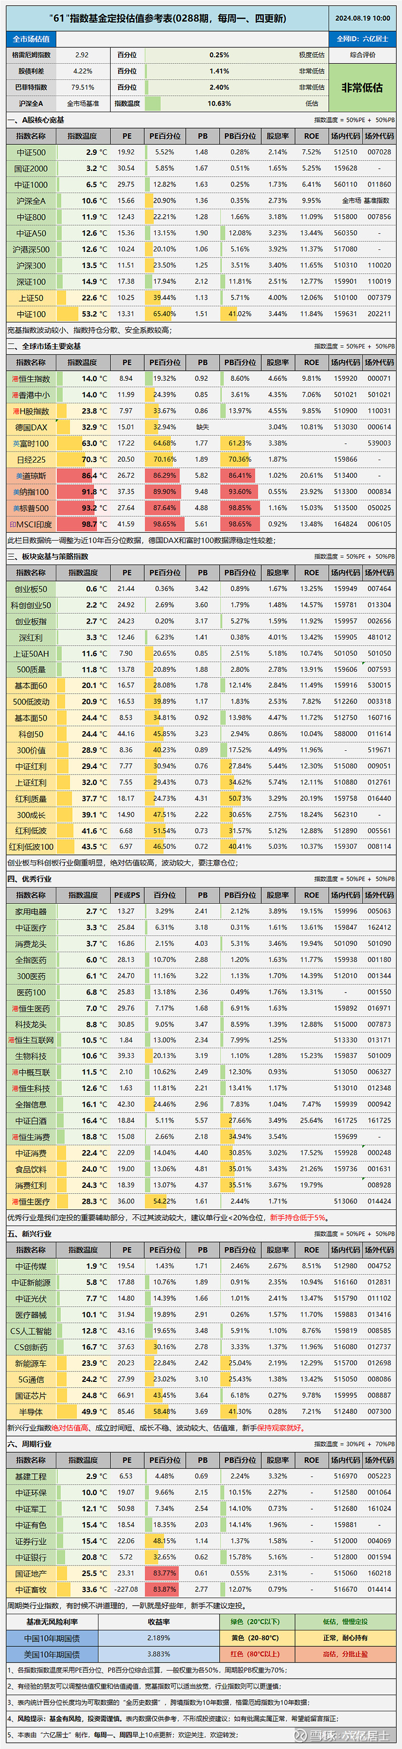This screenshot has width=402, height=1749.
Task: Select the red 新手持仓低于5% note
Action: (297, 1218)
